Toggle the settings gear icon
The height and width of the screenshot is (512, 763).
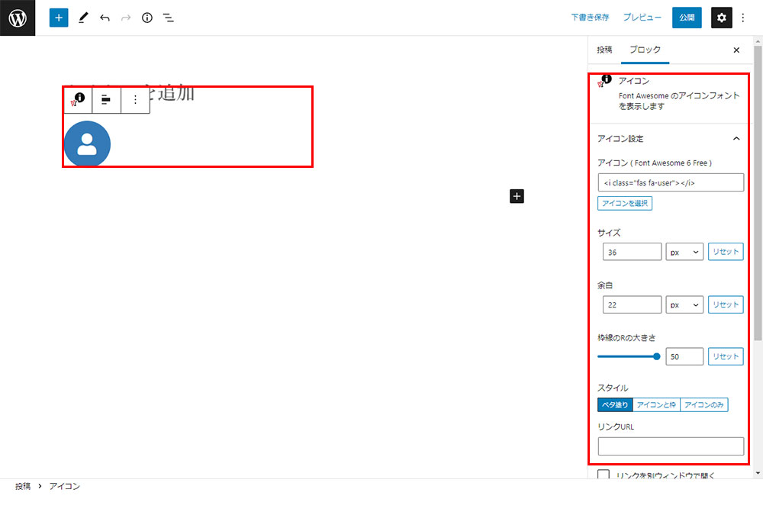click(721, 18)
